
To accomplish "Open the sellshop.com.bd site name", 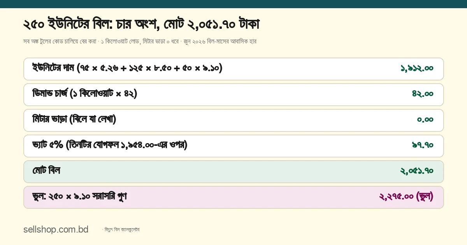I will (56, 229).
